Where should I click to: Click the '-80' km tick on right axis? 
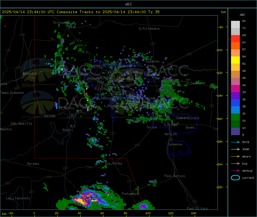tap(220, 27)
